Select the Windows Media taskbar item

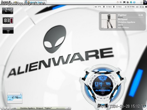pyautogui.click(x=36, y=2)
